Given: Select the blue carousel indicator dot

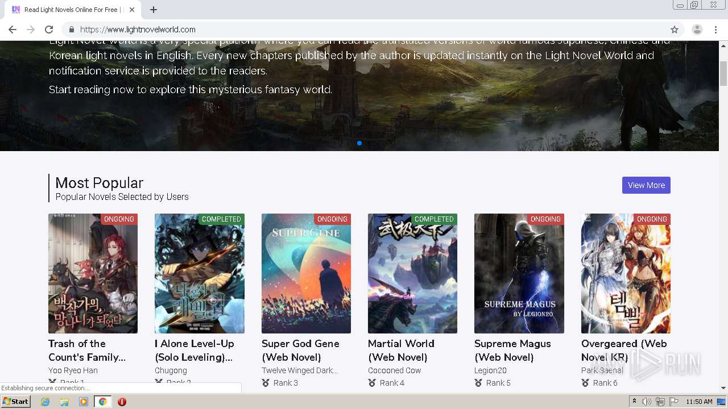Looking at the screenshot, I should pyautogui.click(x=359, y=143).
